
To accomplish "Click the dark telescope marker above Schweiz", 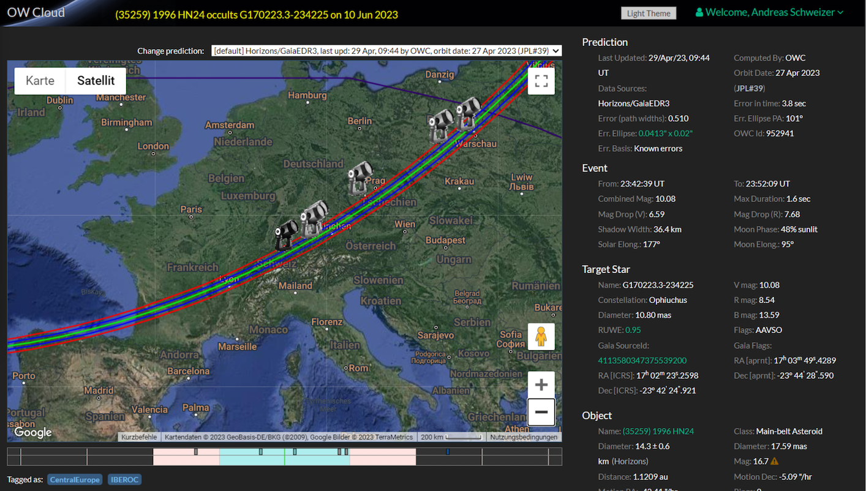I will point(285,234).
